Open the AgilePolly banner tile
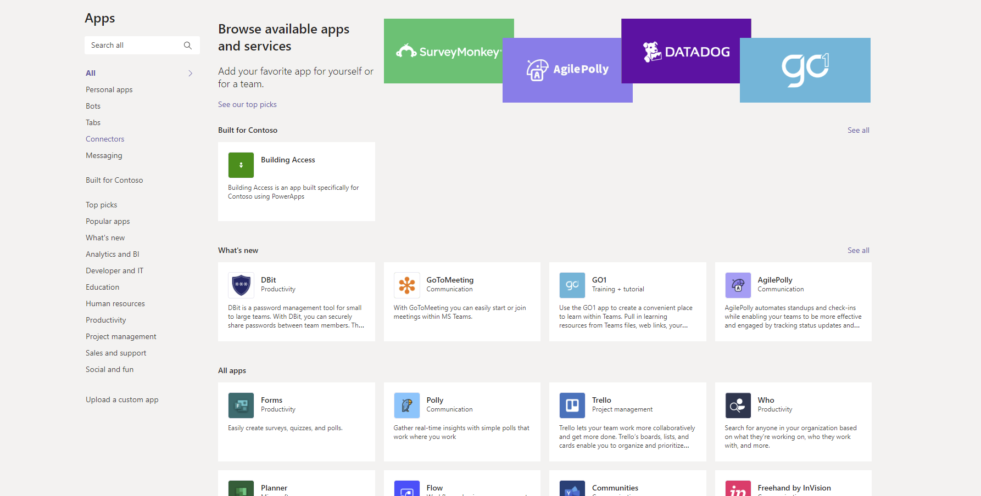The width and height of the screenshot is (981, 496). 567,70
